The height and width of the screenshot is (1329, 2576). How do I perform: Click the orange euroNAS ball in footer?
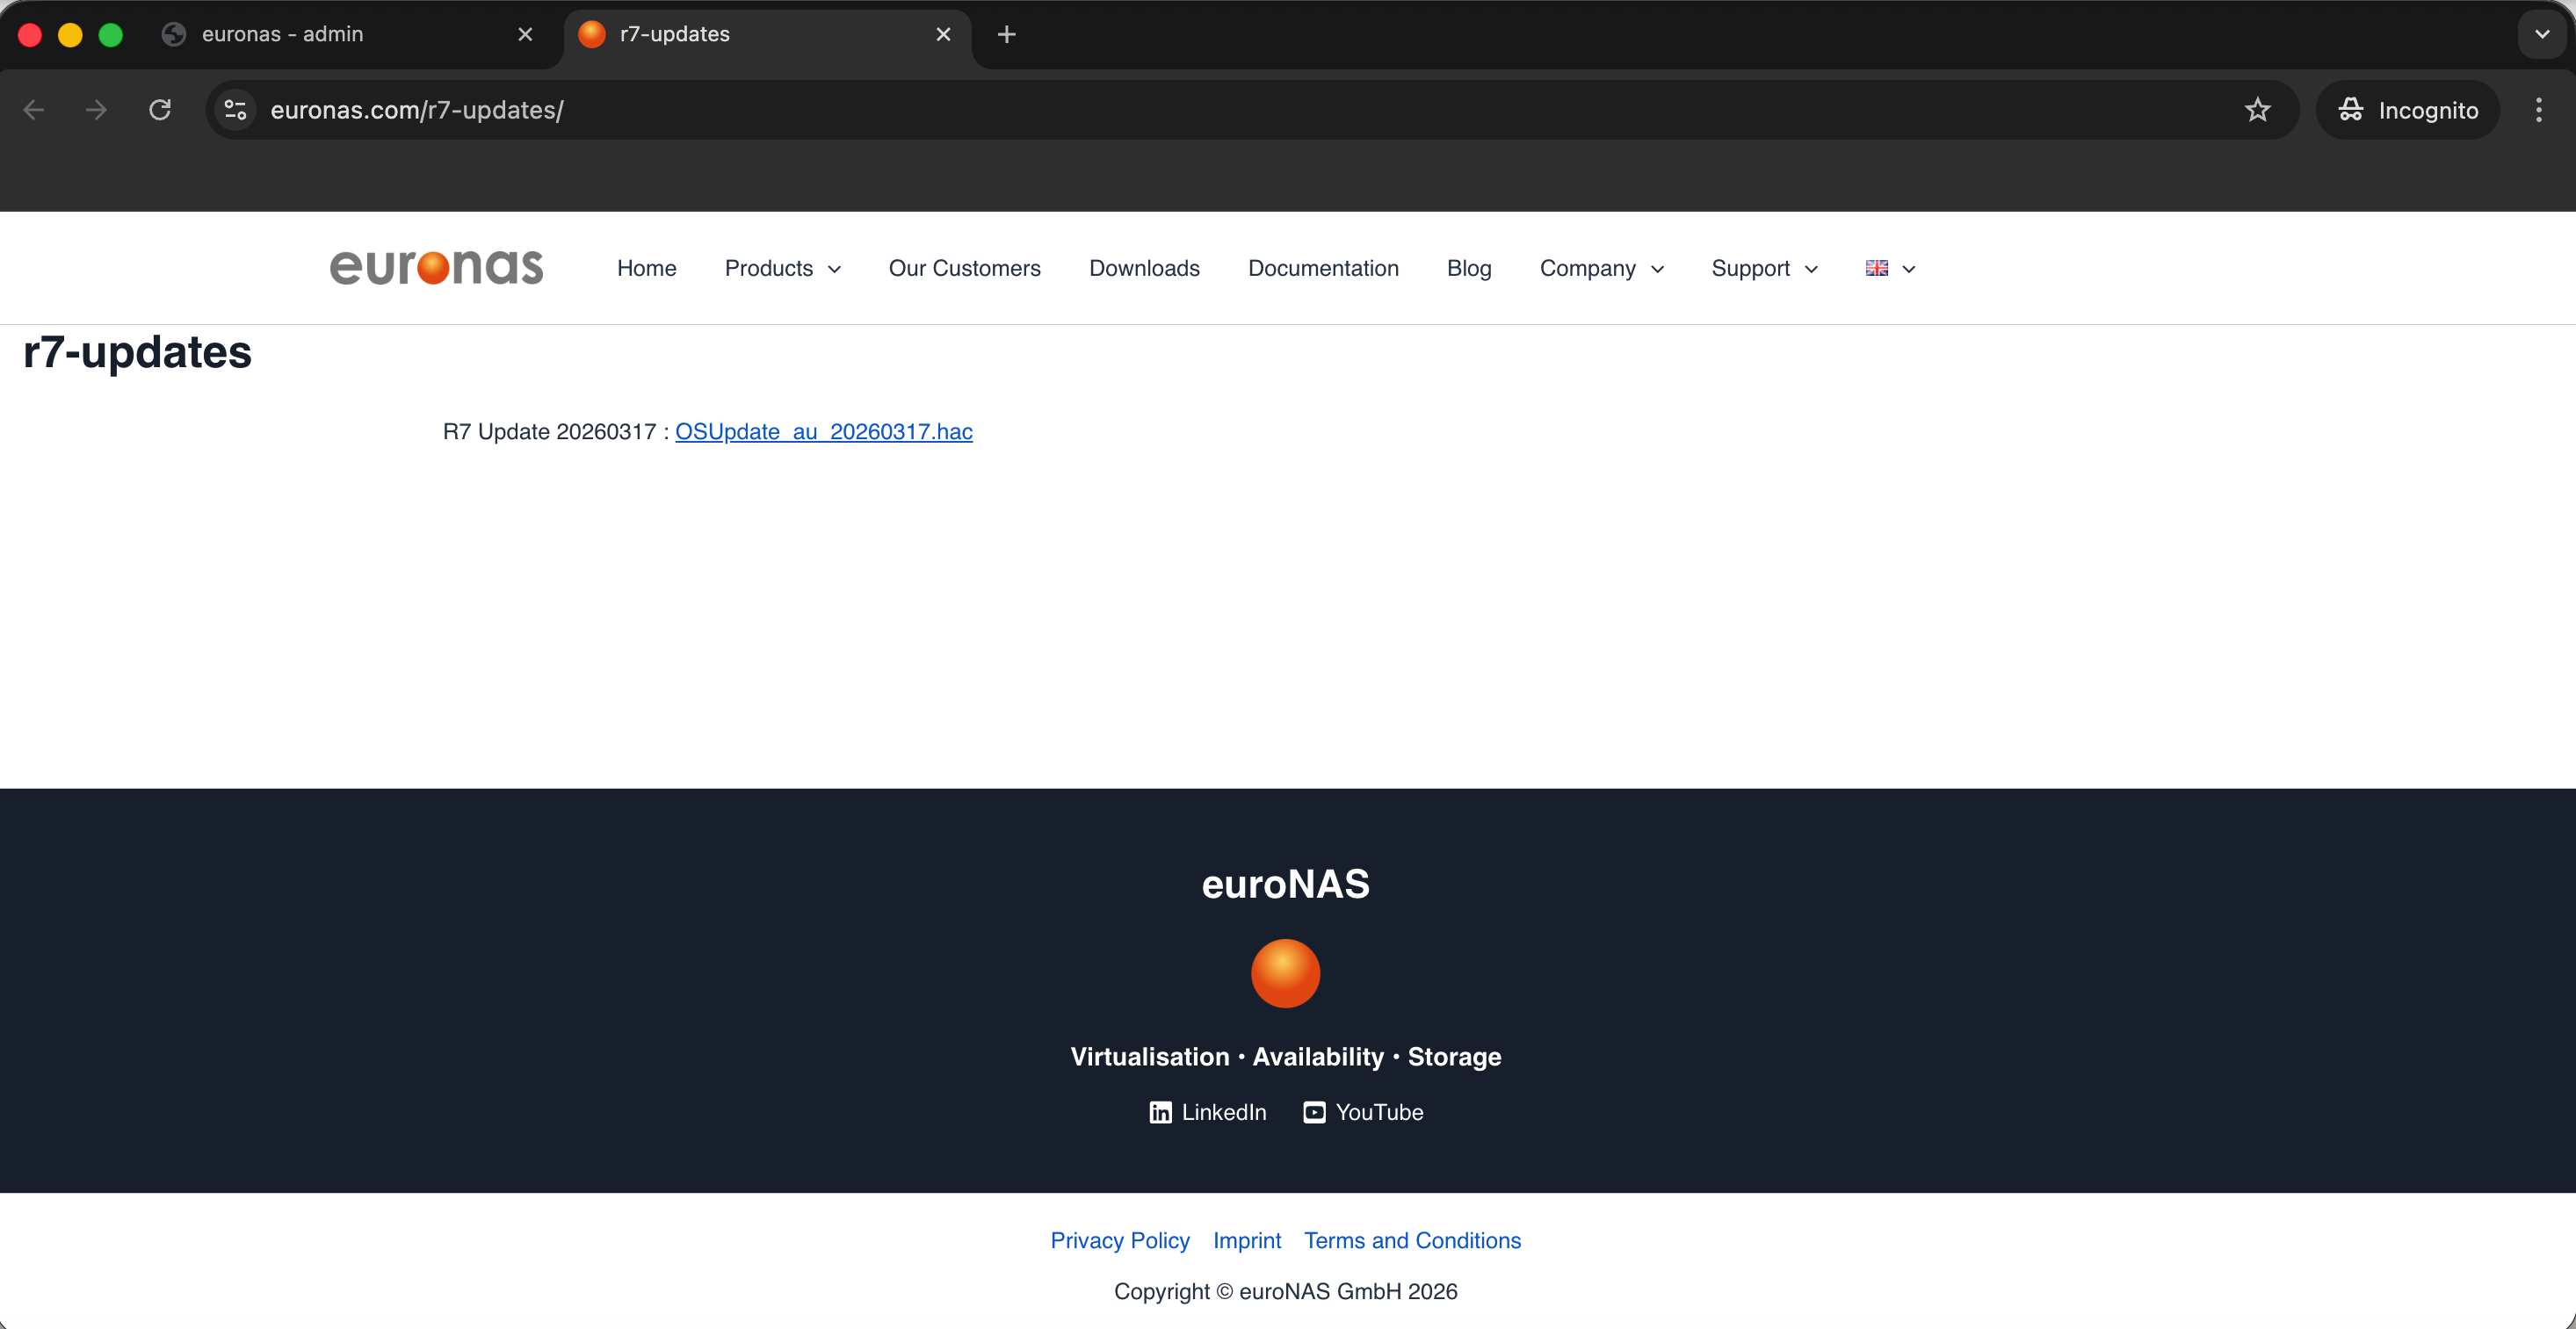click(1285, 973)
